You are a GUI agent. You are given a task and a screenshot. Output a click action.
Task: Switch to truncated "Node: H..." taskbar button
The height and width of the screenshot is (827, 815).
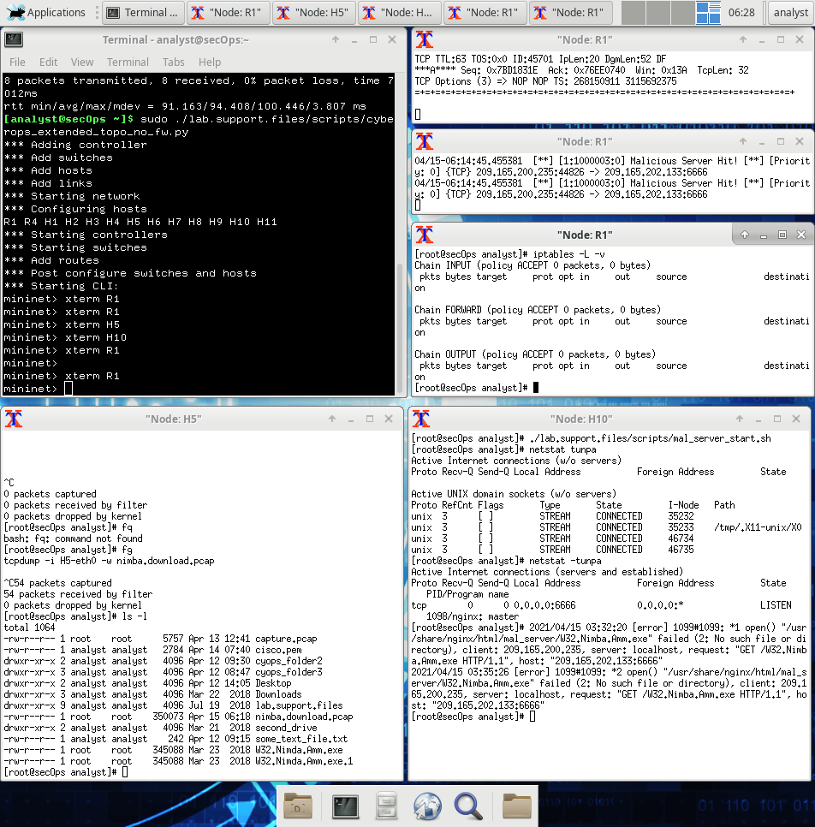pos(399,12)
